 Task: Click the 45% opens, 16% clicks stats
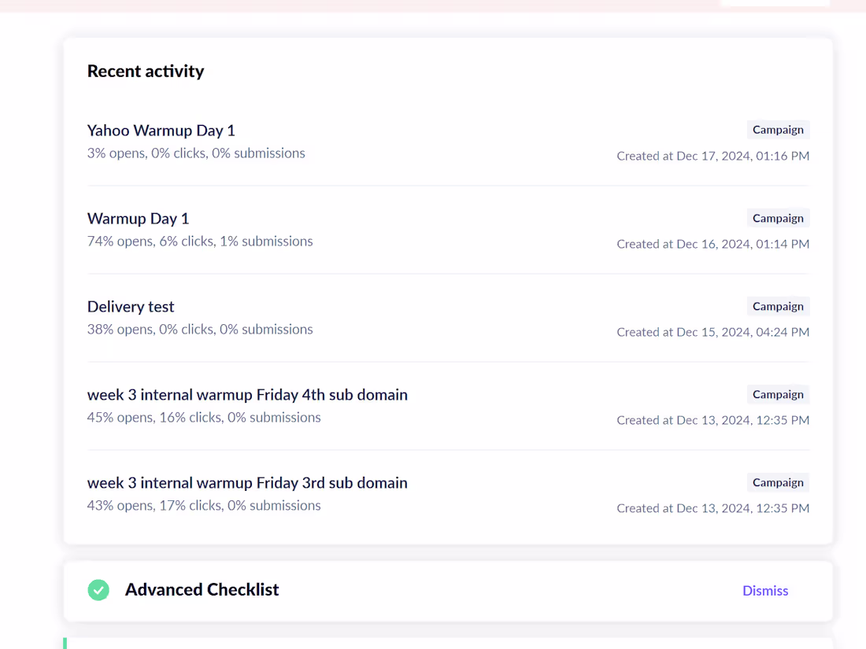tap(204, 418)
